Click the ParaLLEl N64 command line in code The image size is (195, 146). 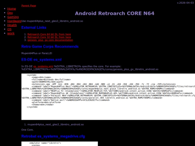(108, 97)
